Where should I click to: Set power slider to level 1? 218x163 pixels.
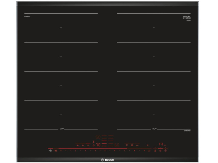(66, 151)
